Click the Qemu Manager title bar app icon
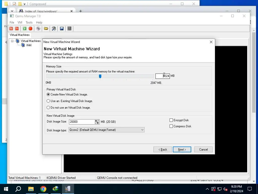258x194 pixels. [12, 16]
